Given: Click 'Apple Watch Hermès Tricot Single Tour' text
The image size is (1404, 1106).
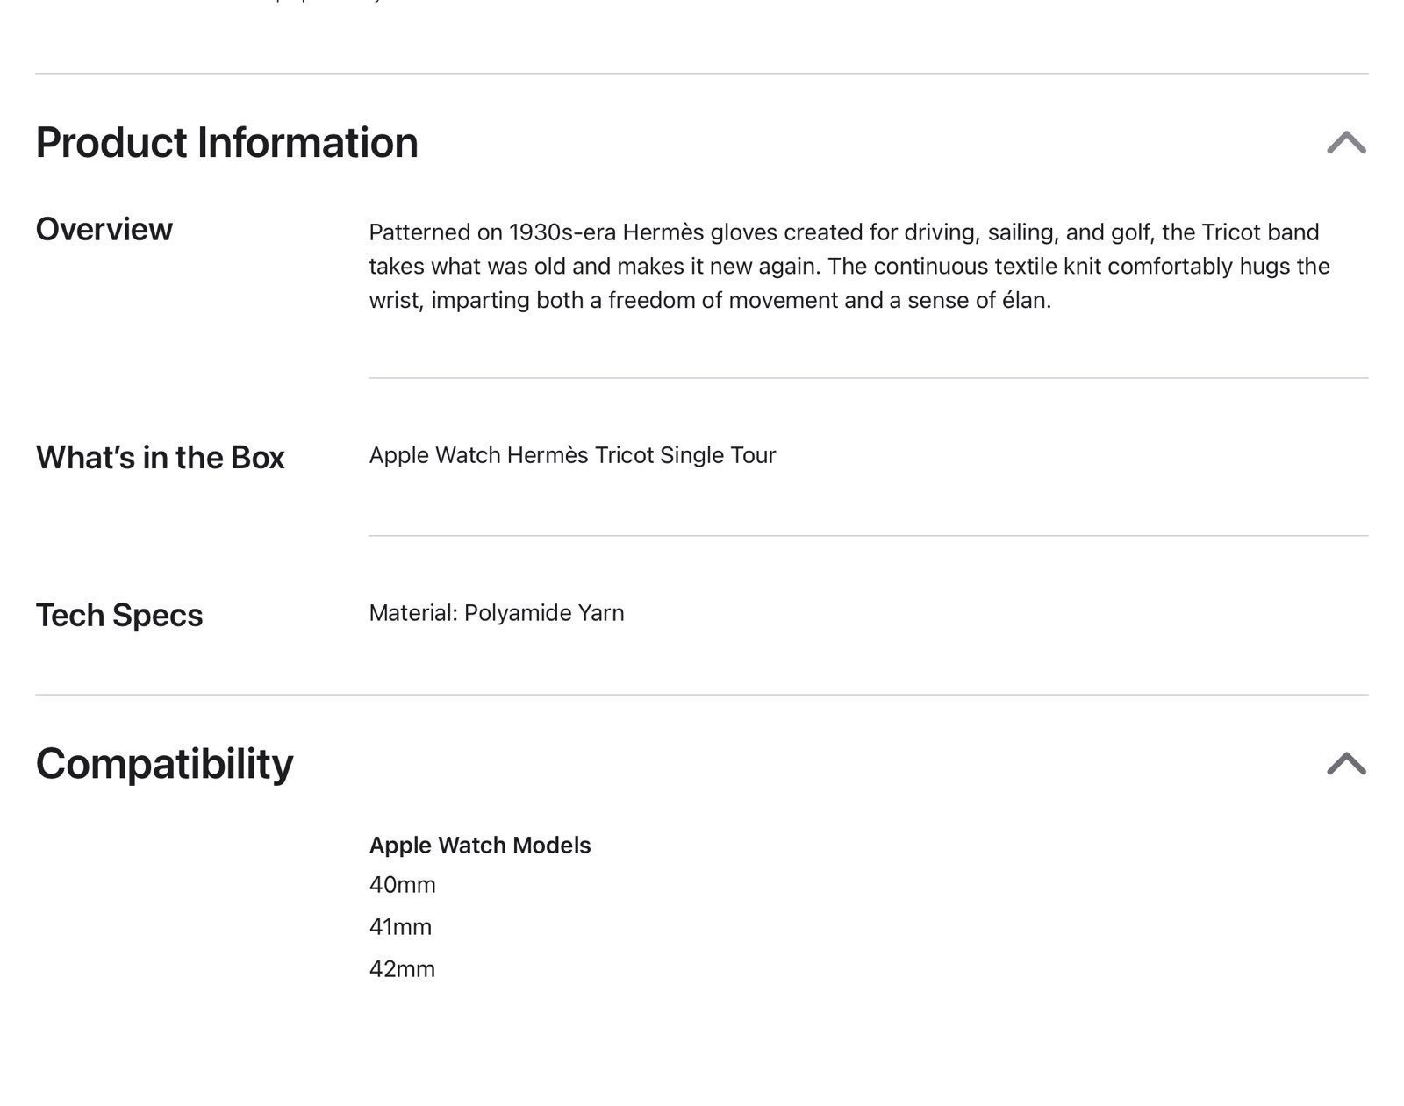Looking at the screenshot, I should tap(572, 455).
